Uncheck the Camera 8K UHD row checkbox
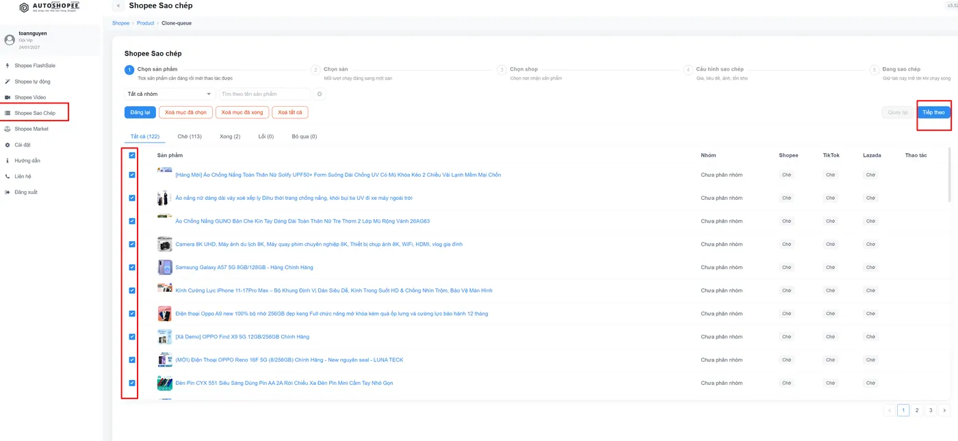 pos(132,244)
